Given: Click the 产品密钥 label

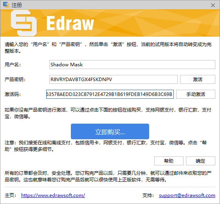Looking at the screenshot, I should coord(15,80).
